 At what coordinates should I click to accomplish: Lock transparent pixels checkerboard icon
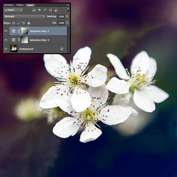point(13,23)
